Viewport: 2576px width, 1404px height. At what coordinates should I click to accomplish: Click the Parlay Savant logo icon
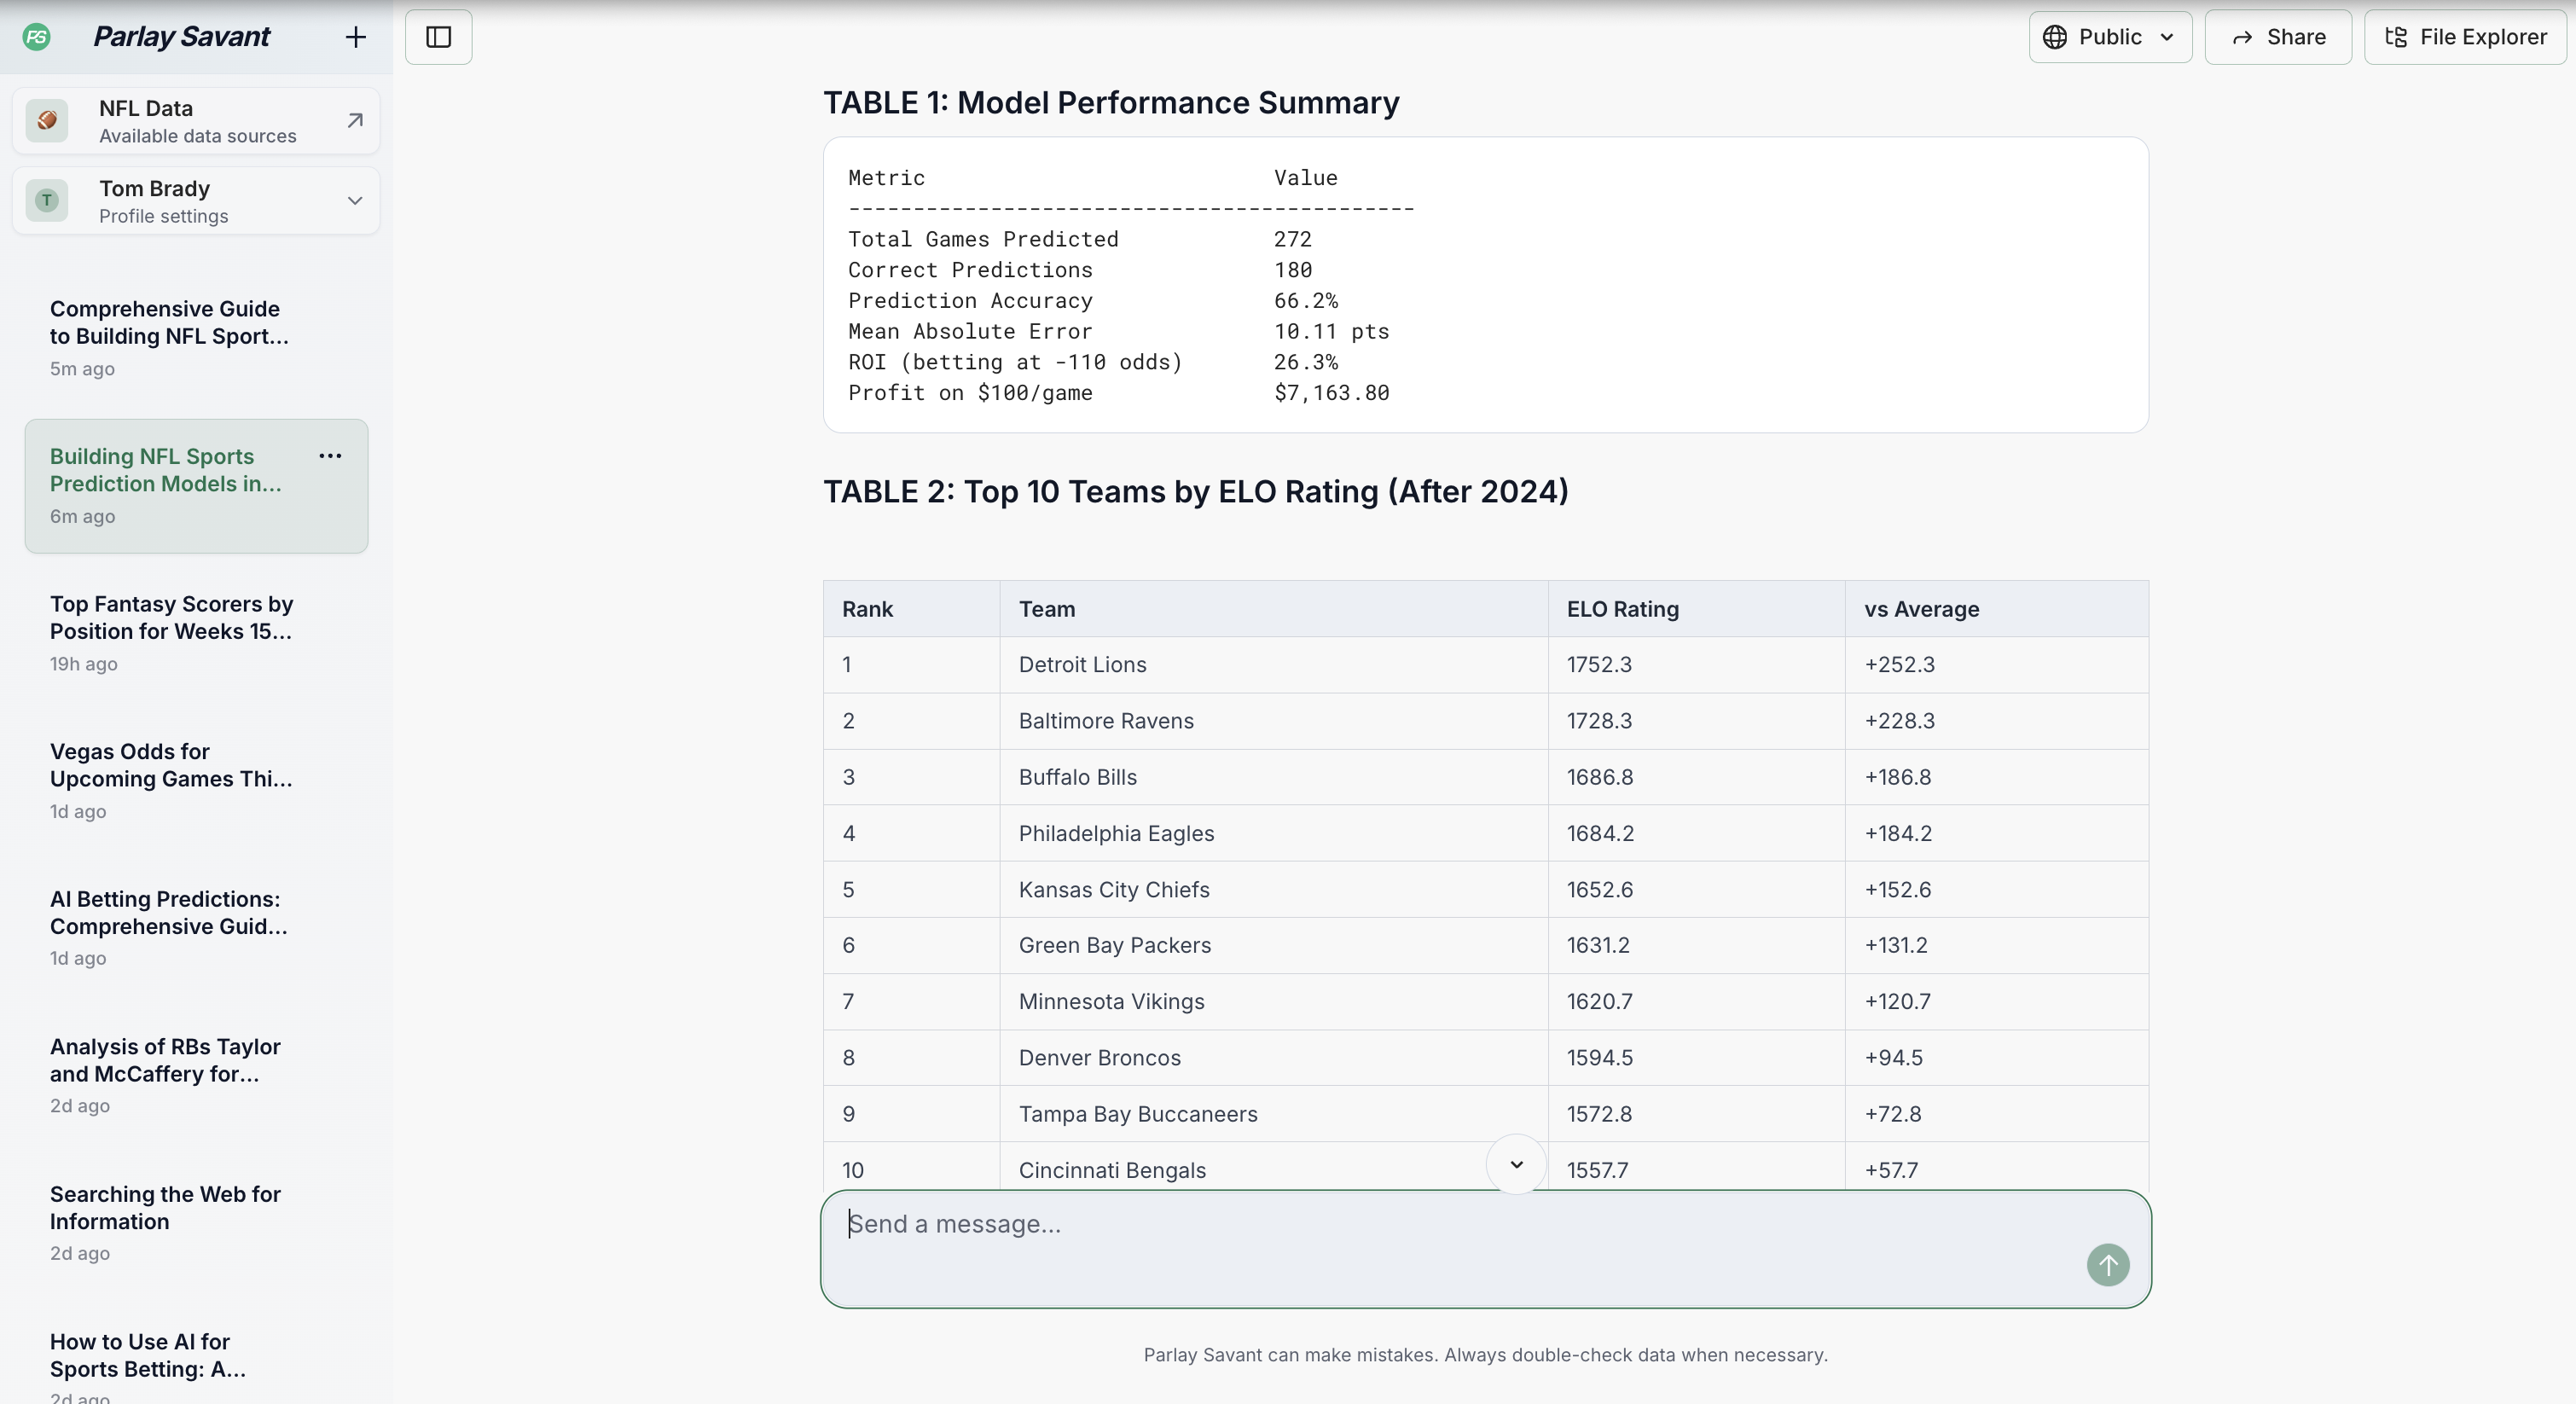click(37, 37)
